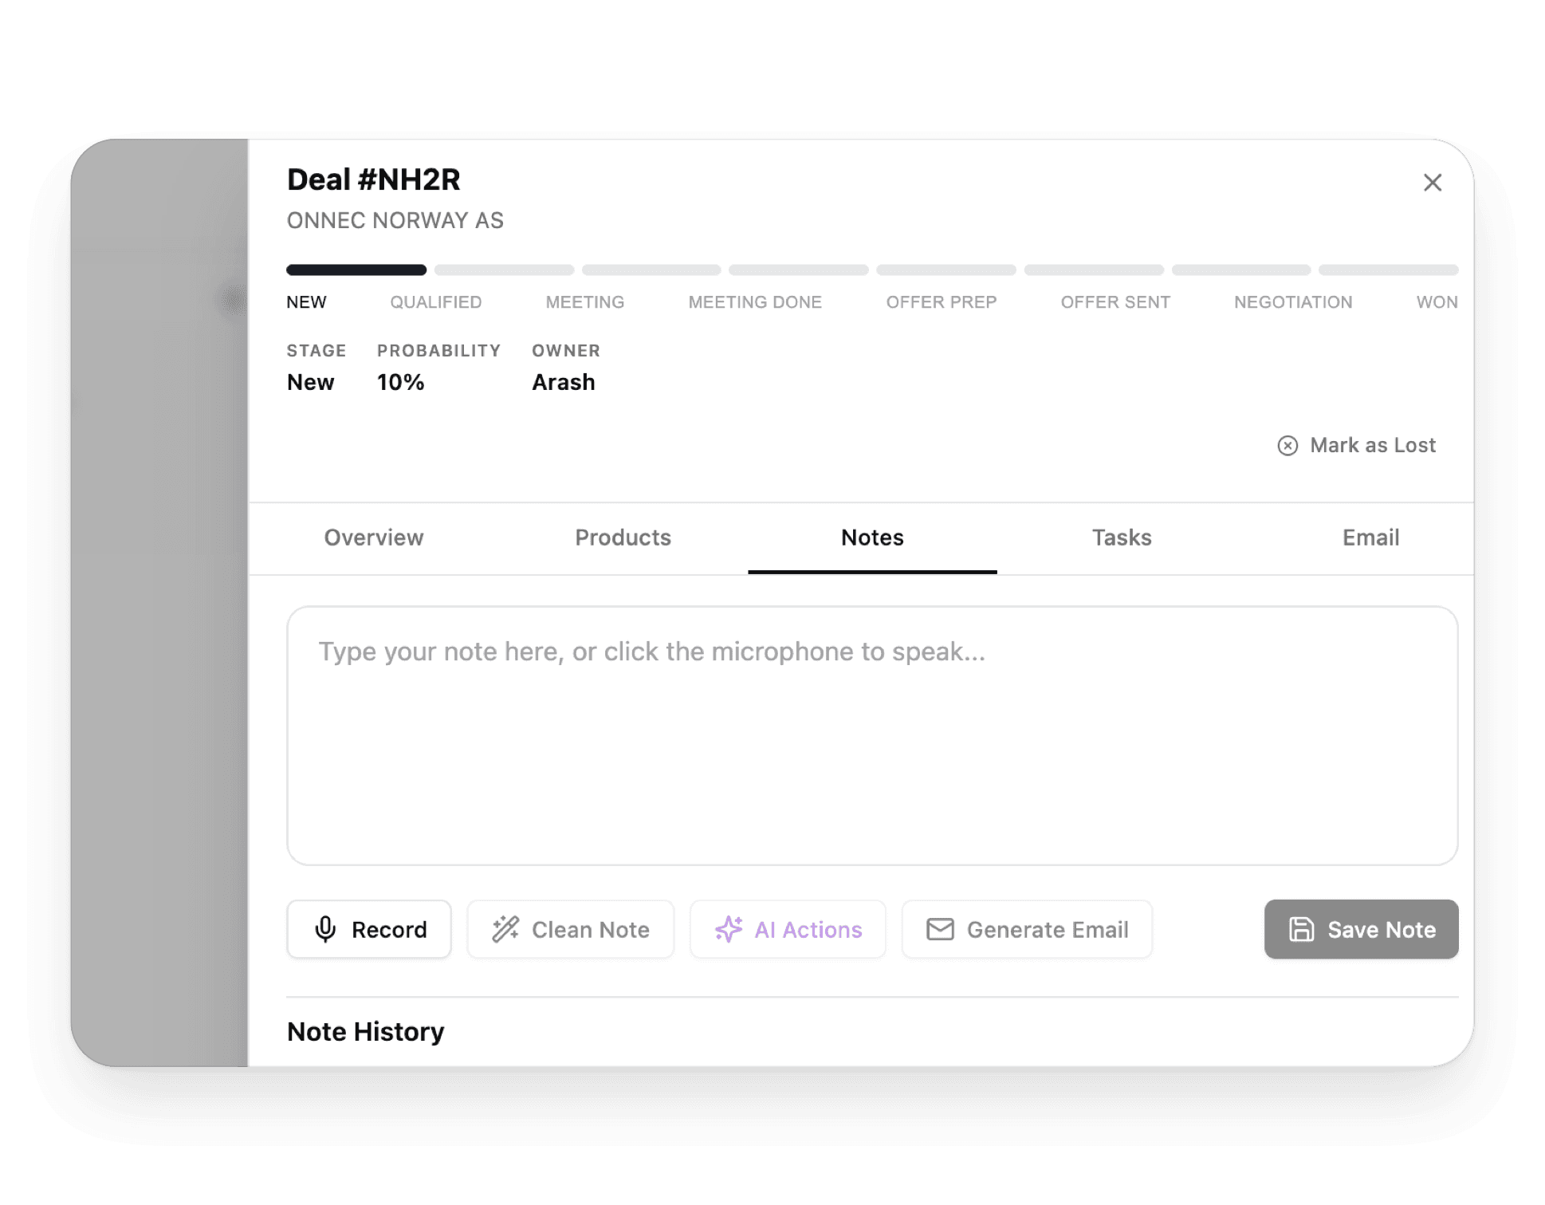Start recording with the Record button label

(389, 930)
